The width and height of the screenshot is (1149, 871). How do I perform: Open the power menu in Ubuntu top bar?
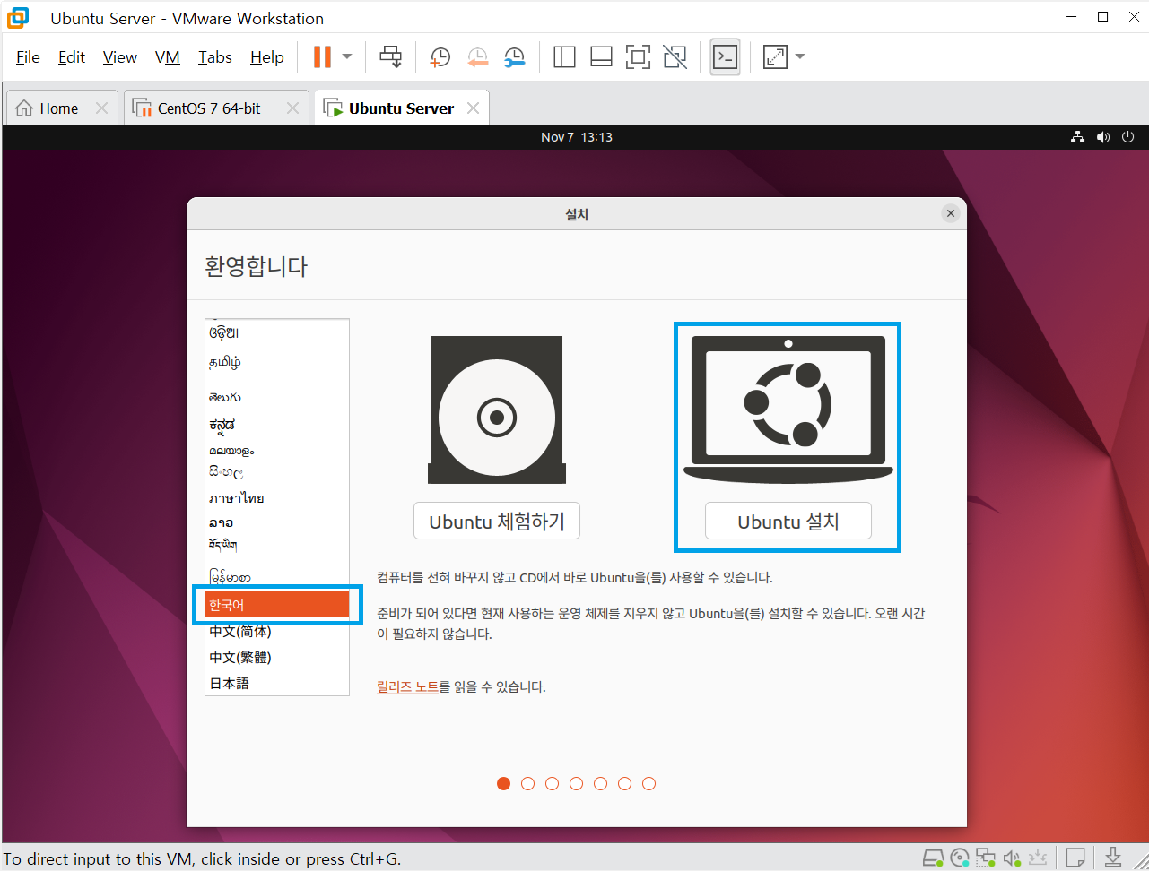tap(1128, 137)
